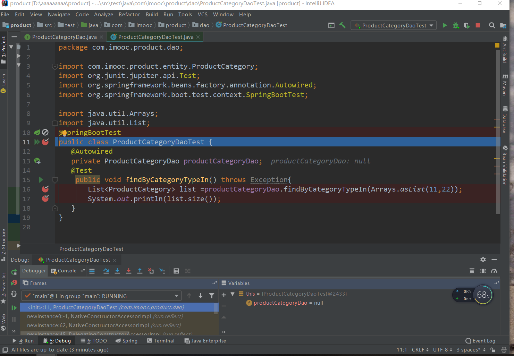Click the frames list vertical scrollbar
Screen dimensions: 514x356
pyautogui.click(x=216, y=308)
